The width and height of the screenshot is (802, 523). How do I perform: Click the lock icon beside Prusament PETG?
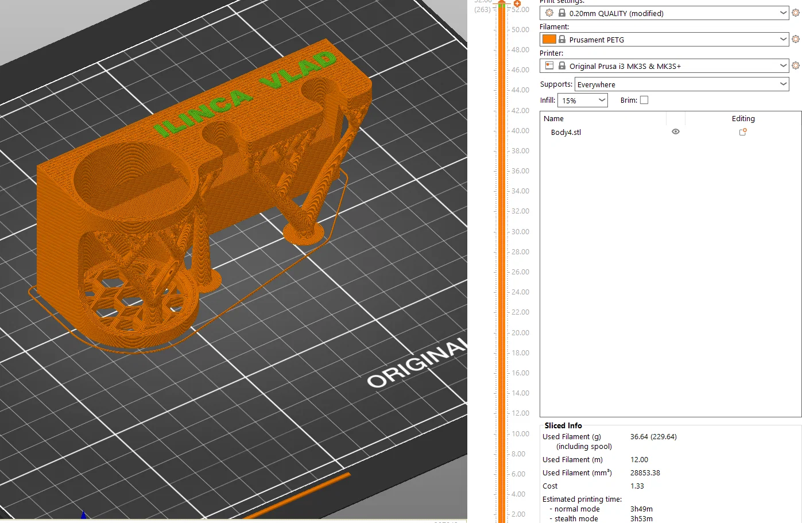pyautogui.click(x=562, y=39)
